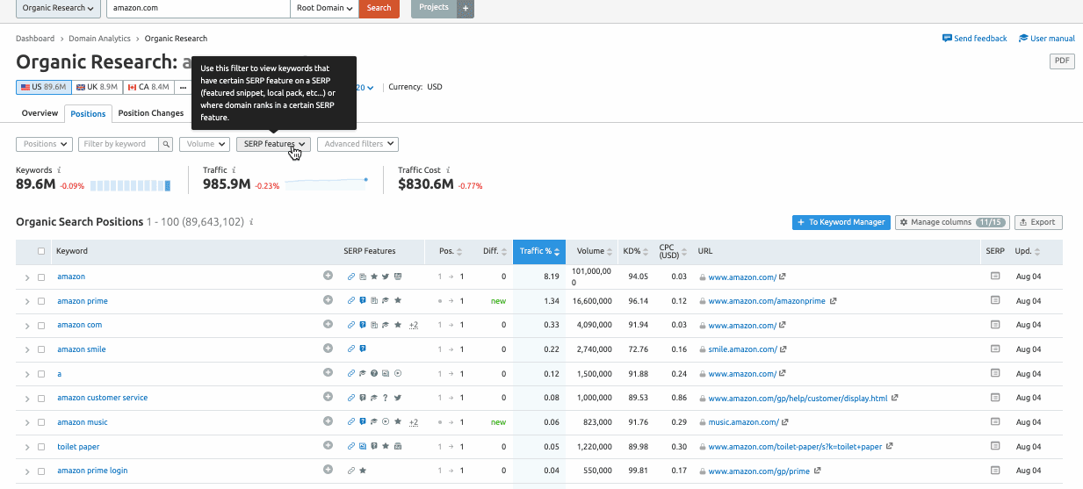1083x489 pixels.
Task: Click the +2 more SERP features for 'amazon com'
Action: point(413,325)
